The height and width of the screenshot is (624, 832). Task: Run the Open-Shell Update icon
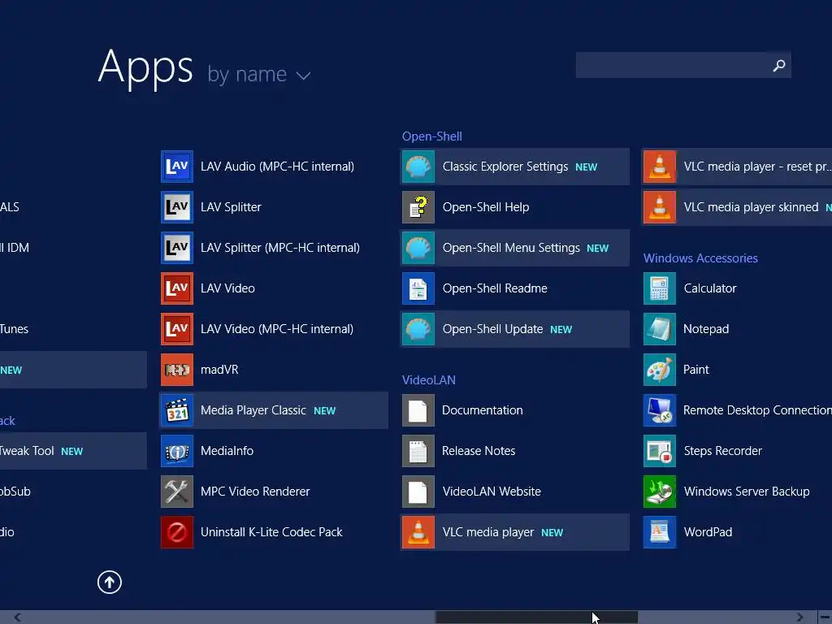(418, 329)
